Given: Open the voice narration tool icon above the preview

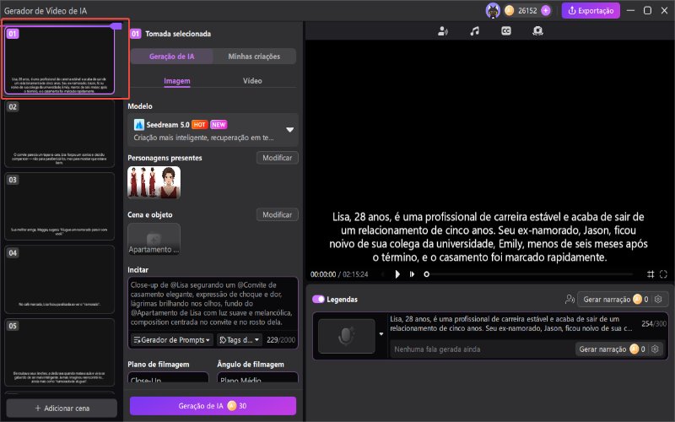Looking at the screenshot, I should [442, 31].
